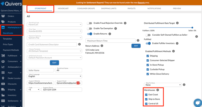Uncheck Curbside Pickup checkbox
The height and width of the screenshot is (107, 202).
148,69
